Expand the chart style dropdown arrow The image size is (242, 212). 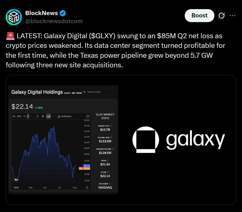(x=53, y=116)
